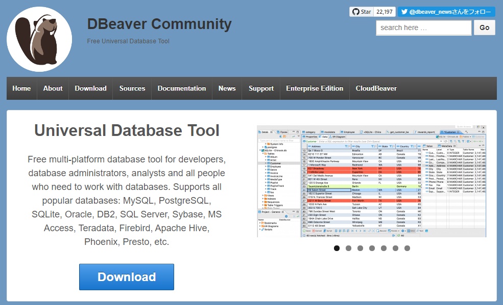
Task: Select the seventh slider dot
Action: click(x=407, y=248)
